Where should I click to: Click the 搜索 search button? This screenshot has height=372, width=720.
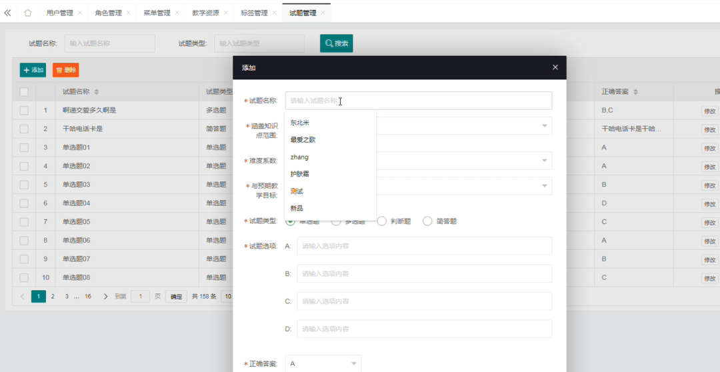coord(337,43)
